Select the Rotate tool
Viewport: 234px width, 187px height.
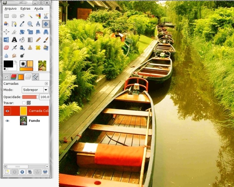22,32
